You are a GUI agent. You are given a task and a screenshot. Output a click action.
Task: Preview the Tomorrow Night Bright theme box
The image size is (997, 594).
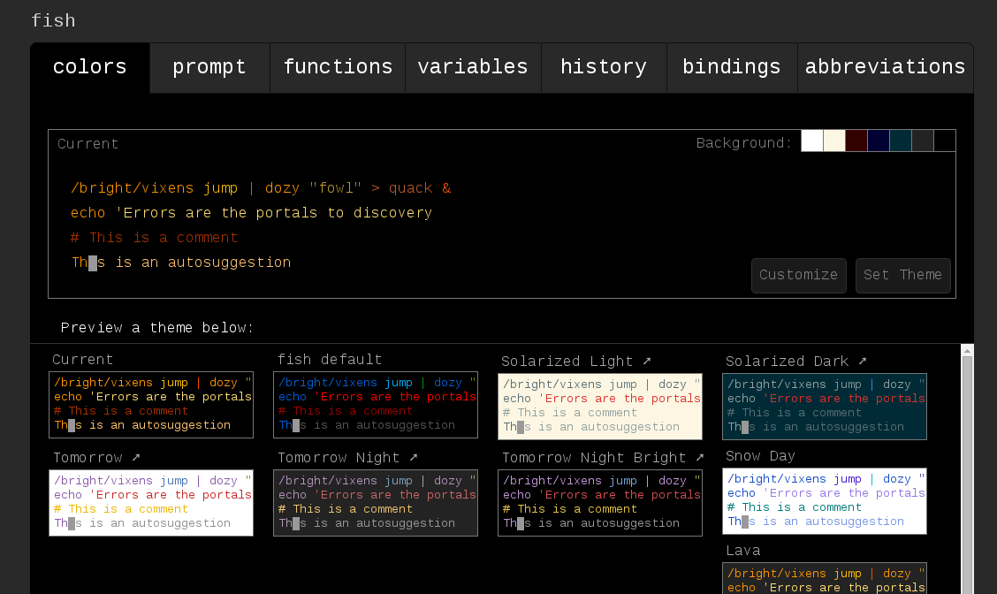tap(600, 503)
